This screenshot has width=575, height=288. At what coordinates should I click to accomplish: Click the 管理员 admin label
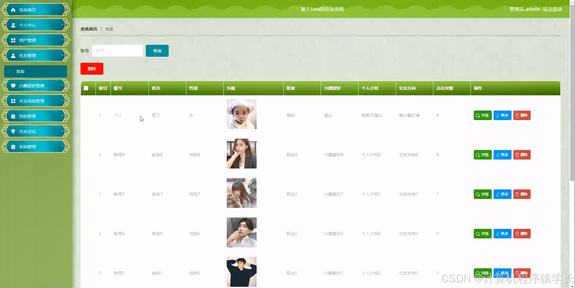[525, 9]
